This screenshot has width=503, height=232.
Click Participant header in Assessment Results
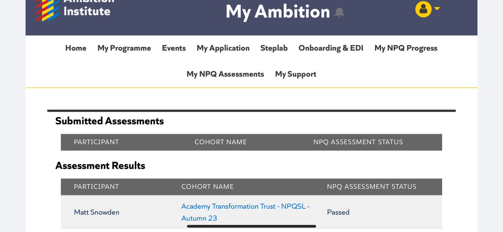pyautogui.click(x=96, y=186)
